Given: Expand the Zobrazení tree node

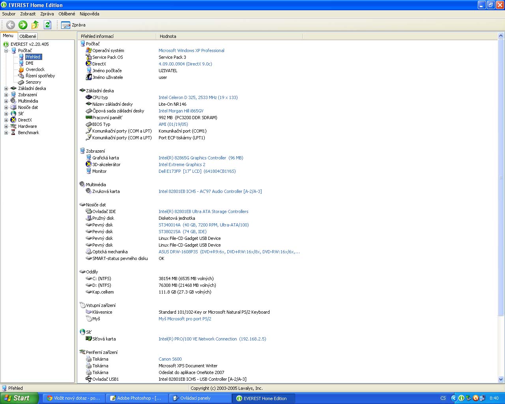Looking at the screenshot, I should point(6,95).
